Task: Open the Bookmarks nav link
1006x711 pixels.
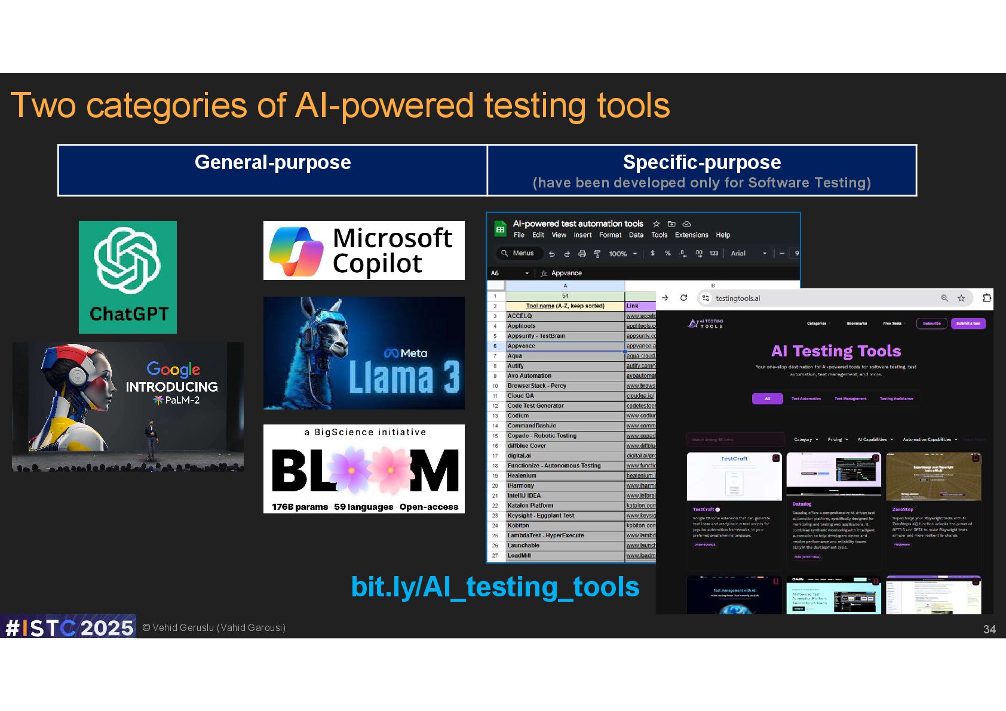Action: pyautogui.click(x=857, y=324)
